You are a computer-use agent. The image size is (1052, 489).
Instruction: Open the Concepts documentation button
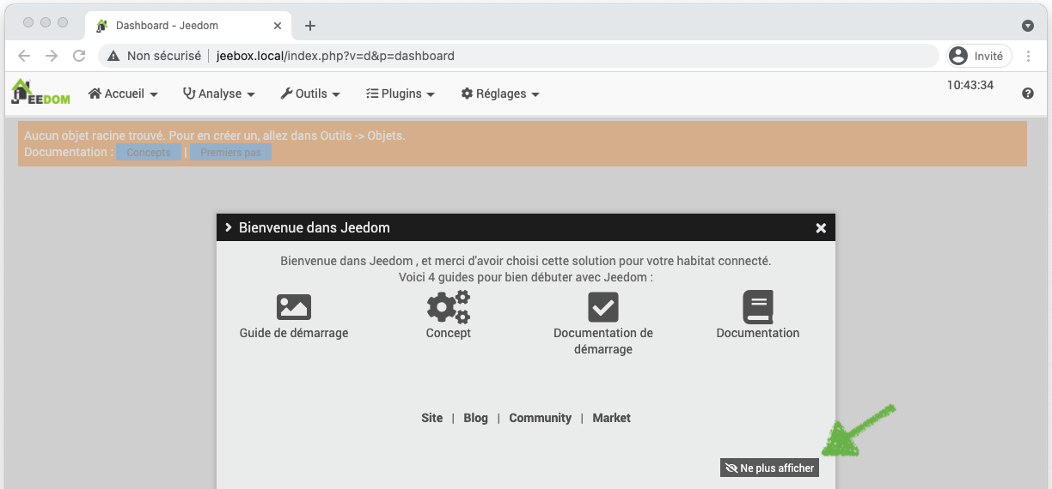(x=149, y=153)
